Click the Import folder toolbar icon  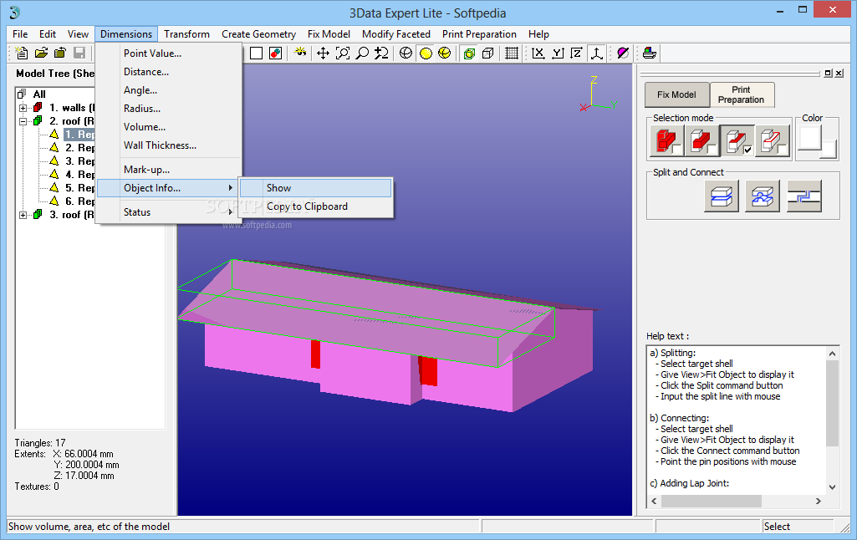point(60,53)
